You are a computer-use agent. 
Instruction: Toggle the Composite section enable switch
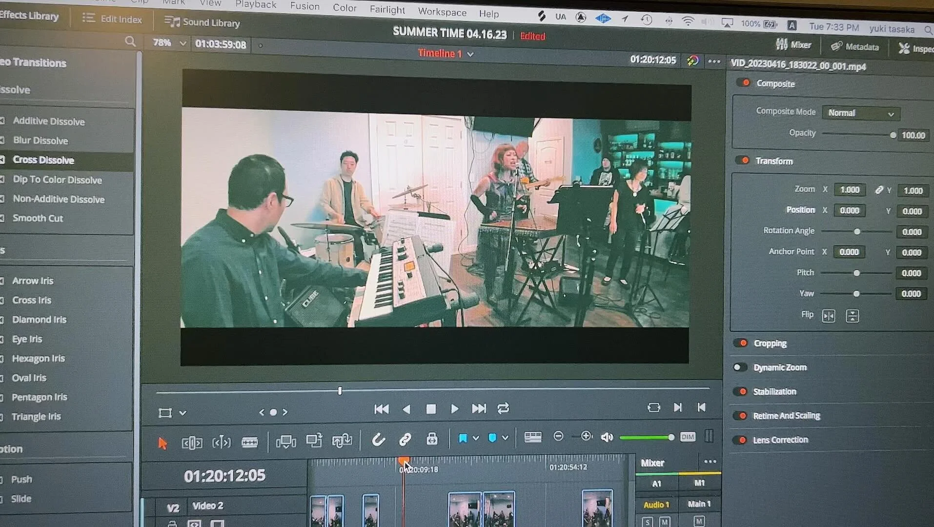[743, 82]
